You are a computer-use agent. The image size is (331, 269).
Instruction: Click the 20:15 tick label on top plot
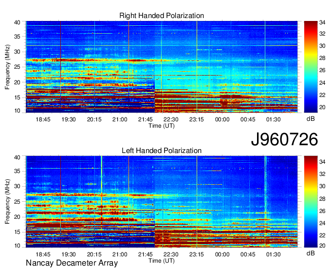coord(94,119)
